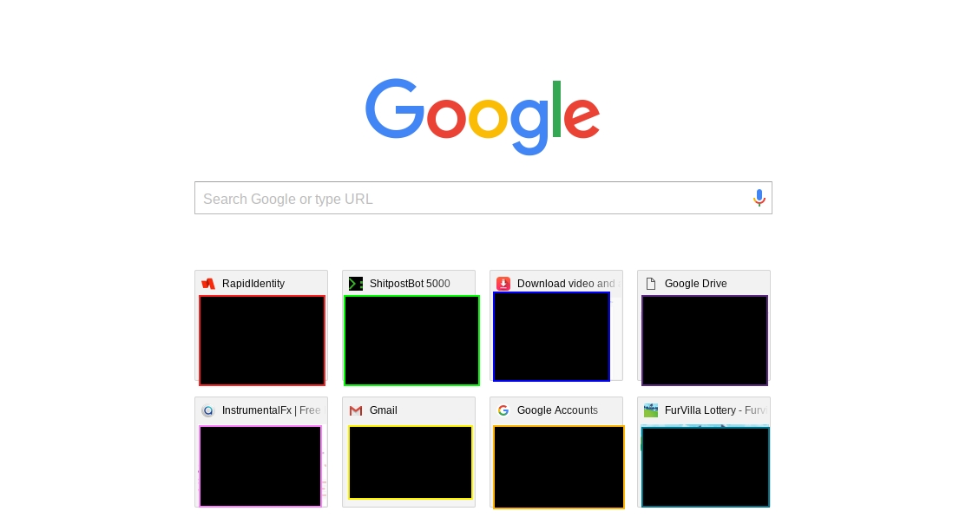Click the Google Accounts G favicon
This screenshot has width=953, height=531.
click(503, 410)
